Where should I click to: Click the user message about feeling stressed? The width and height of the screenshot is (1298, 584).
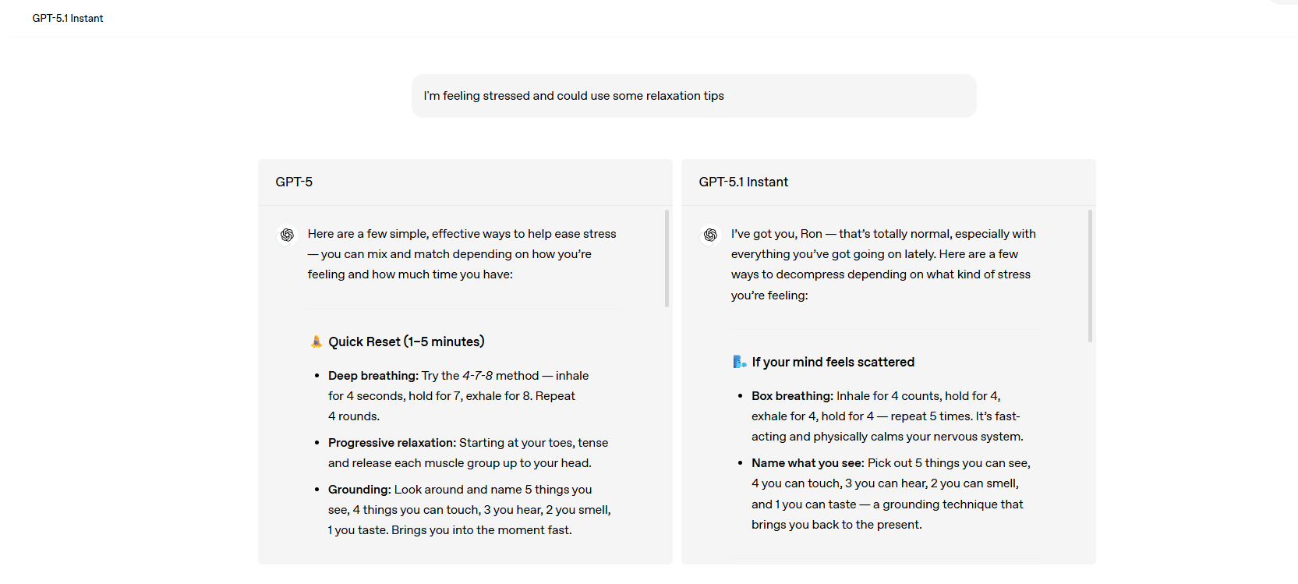coord(574,96)
